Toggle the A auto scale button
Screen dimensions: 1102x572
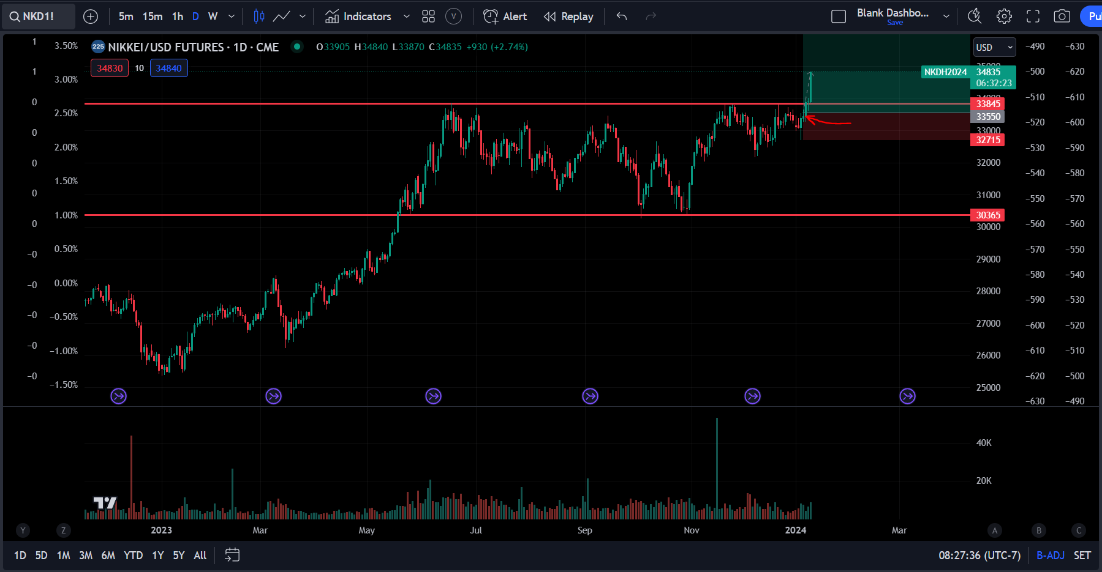[x=994, y=530]
